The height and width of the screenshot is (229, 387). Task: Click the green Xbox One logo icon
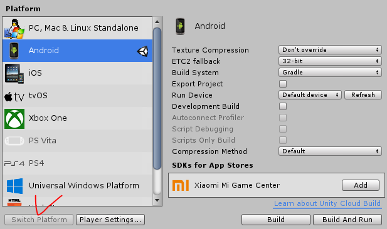(x=14, y=119)
